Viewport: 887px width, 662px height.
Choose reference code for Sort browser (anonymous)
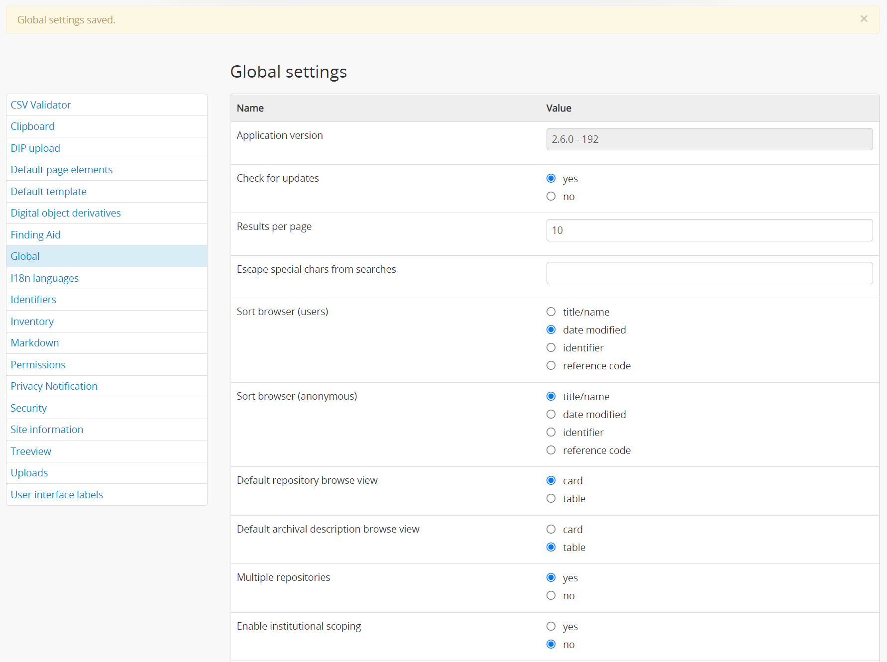(x=551, y=450)
